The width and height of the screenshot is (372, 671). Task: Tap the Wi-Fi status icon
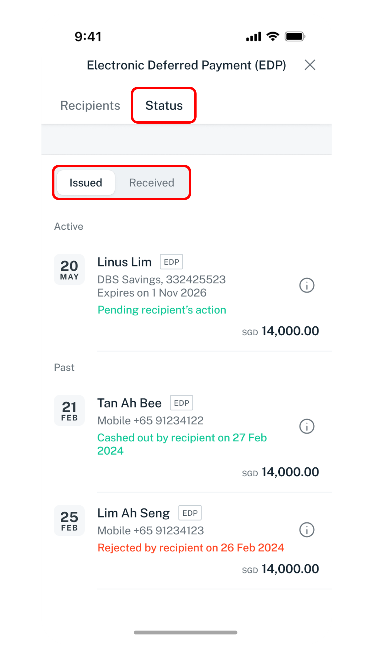[x=273, y=36]
